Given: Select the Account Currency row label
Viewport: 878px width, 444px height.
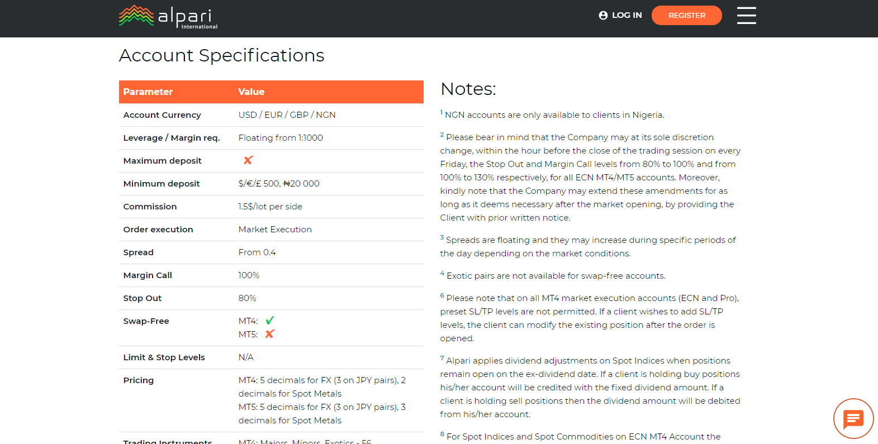Looking at the screenshot, I should coord(162,115).
